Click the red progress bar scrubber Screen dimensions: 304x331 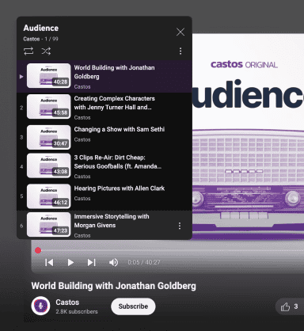point(38,250)
